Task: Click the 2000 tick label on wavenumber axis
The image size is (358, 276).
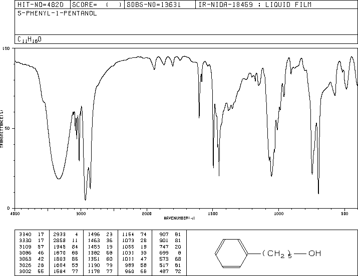Action: click(147, 214)
